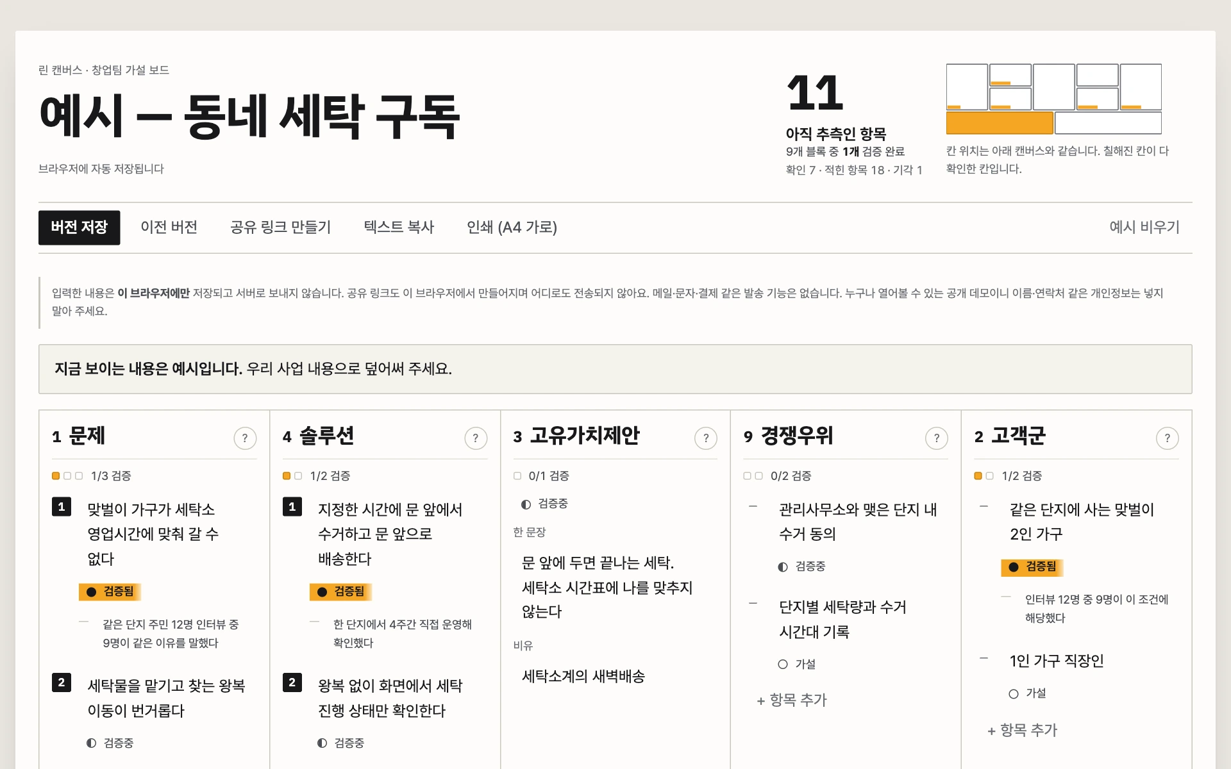This screenshot has width=1231, height=769.
Task: Toggle 검증중 status under 관리사무소 수거 동의 item
Action: click(801, 566)
